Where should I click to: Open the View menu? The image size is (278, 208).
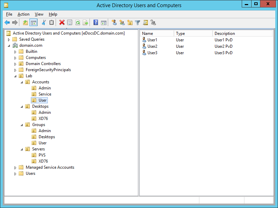point(39,14)
